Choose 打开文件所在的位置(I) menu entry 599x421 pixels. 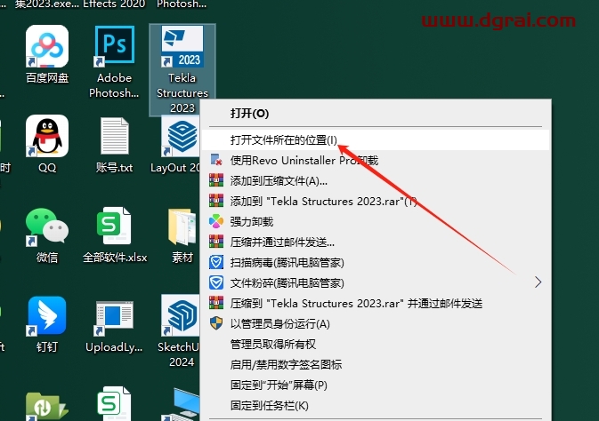(375, 140)
